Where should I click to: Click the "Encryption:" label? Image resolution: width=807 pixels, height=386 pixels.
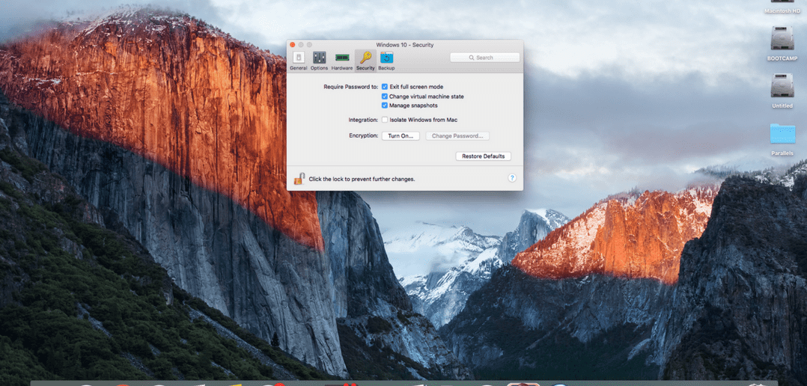363,136
